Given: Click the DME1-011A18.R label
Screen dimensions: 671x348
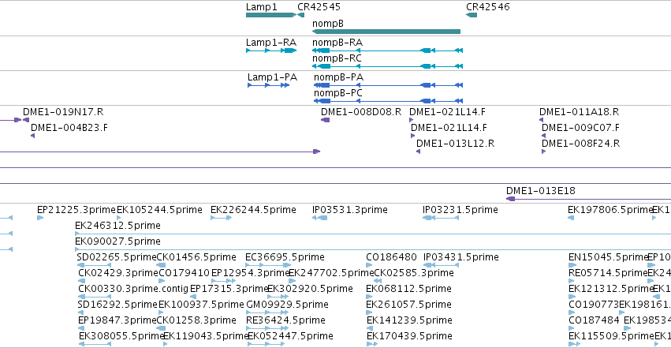Looking at the screenshot, I should pos(579,112).
